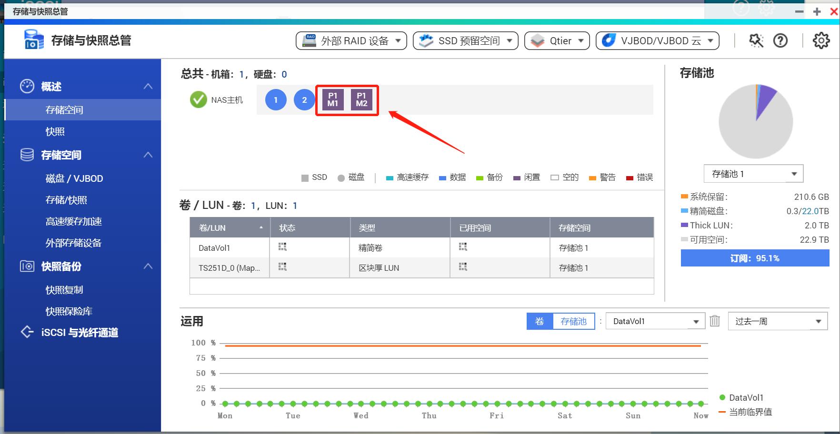Open Qtier from the top toolbar

coord(556,40)
